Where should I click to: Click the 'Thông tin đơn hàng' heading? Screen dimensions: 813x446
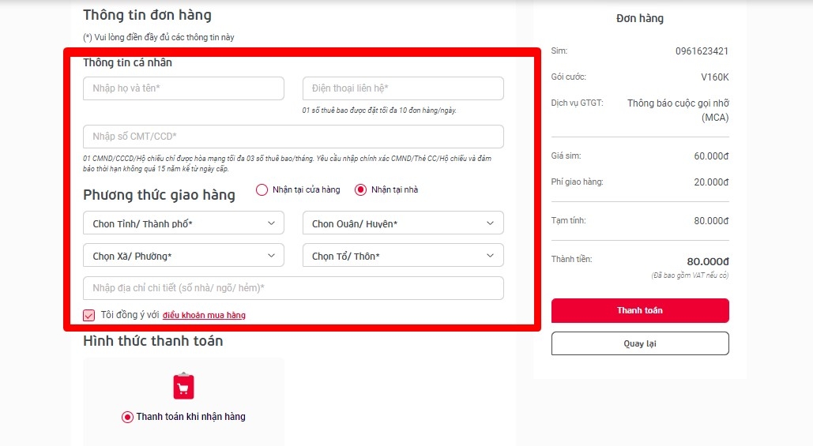pos(147,15)
